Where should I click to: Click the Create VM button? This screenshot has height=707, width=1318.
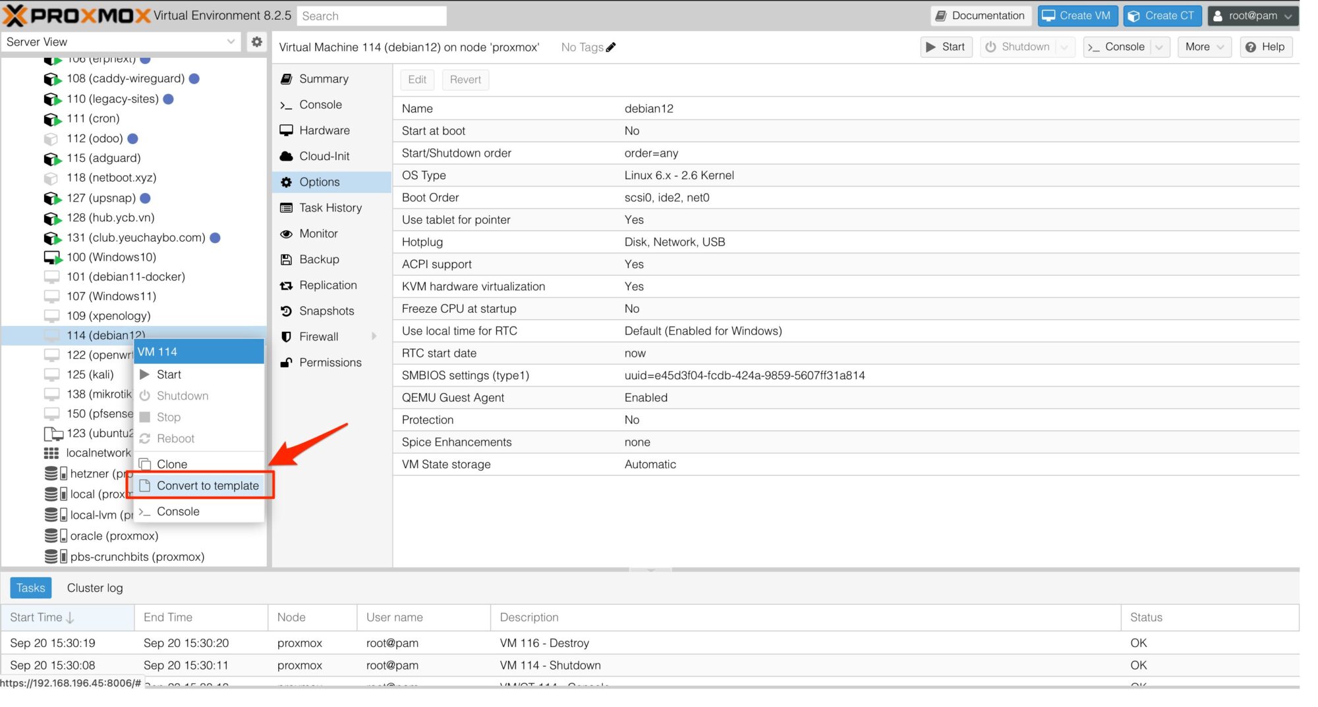click(1077, 16)
